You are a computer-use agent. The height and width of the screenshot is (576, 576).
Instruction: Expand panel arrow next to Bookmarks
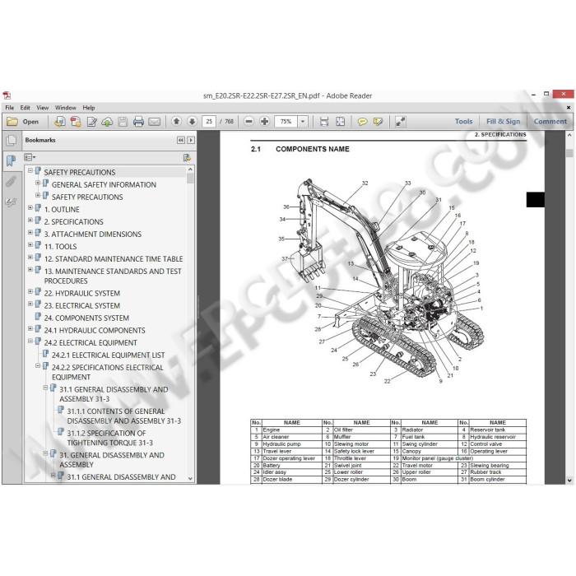point(191,140)
